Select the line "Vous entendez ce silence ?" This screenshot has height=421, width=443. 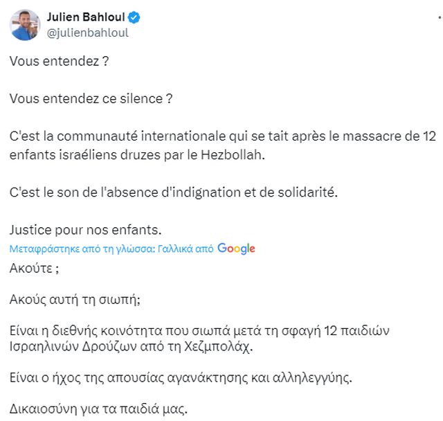tap(91, 98)
